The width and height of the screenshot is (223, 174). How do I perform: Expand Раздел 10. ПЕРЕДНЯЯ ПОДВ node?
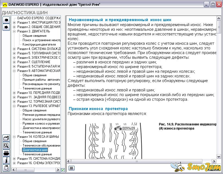[14, 93]
